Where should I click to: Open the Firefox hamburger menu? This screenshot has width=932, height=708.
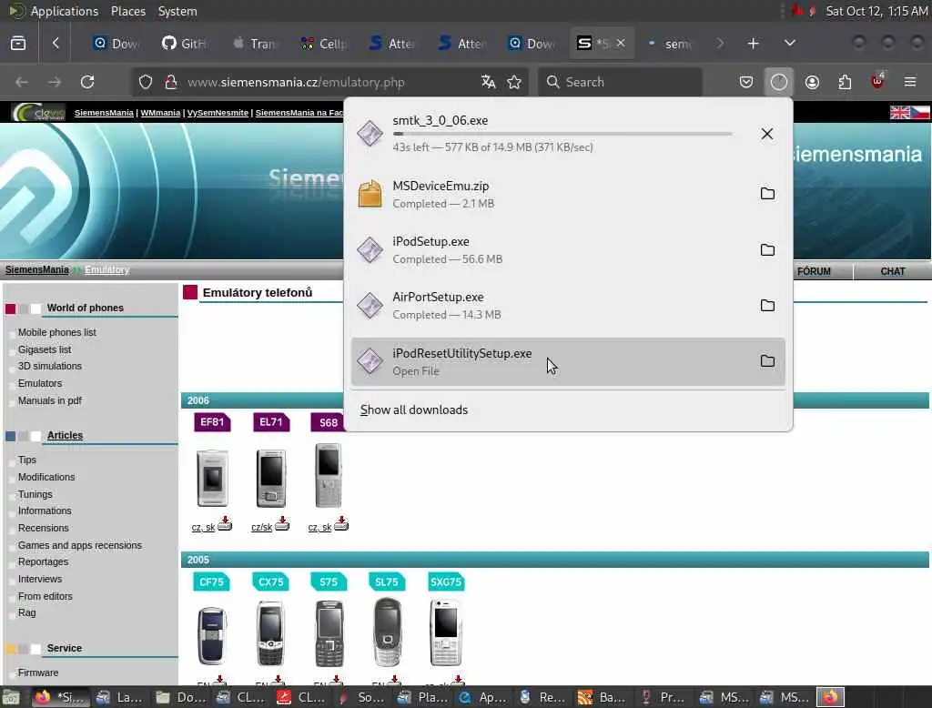910,82
